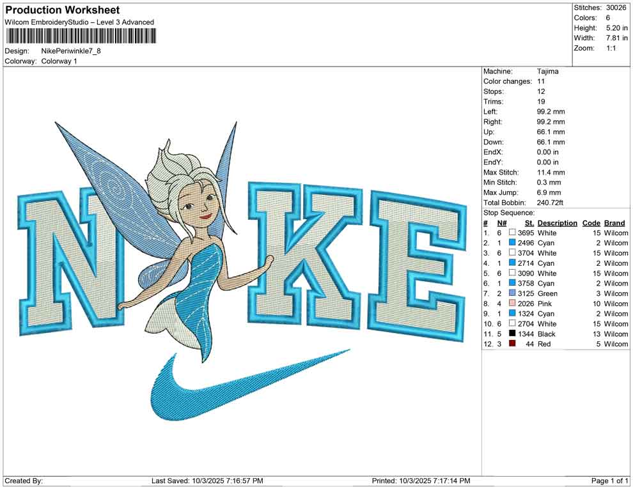
Task: Click the N# column header
Action: (502, 223)
